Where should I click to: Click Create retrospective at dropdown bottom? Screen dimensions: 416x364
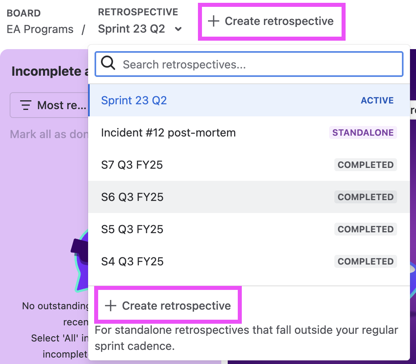point(168,306)
